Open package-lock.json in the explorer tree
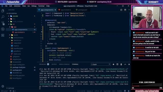Screen dimensions: 163x92 click(x=19, y=67)
